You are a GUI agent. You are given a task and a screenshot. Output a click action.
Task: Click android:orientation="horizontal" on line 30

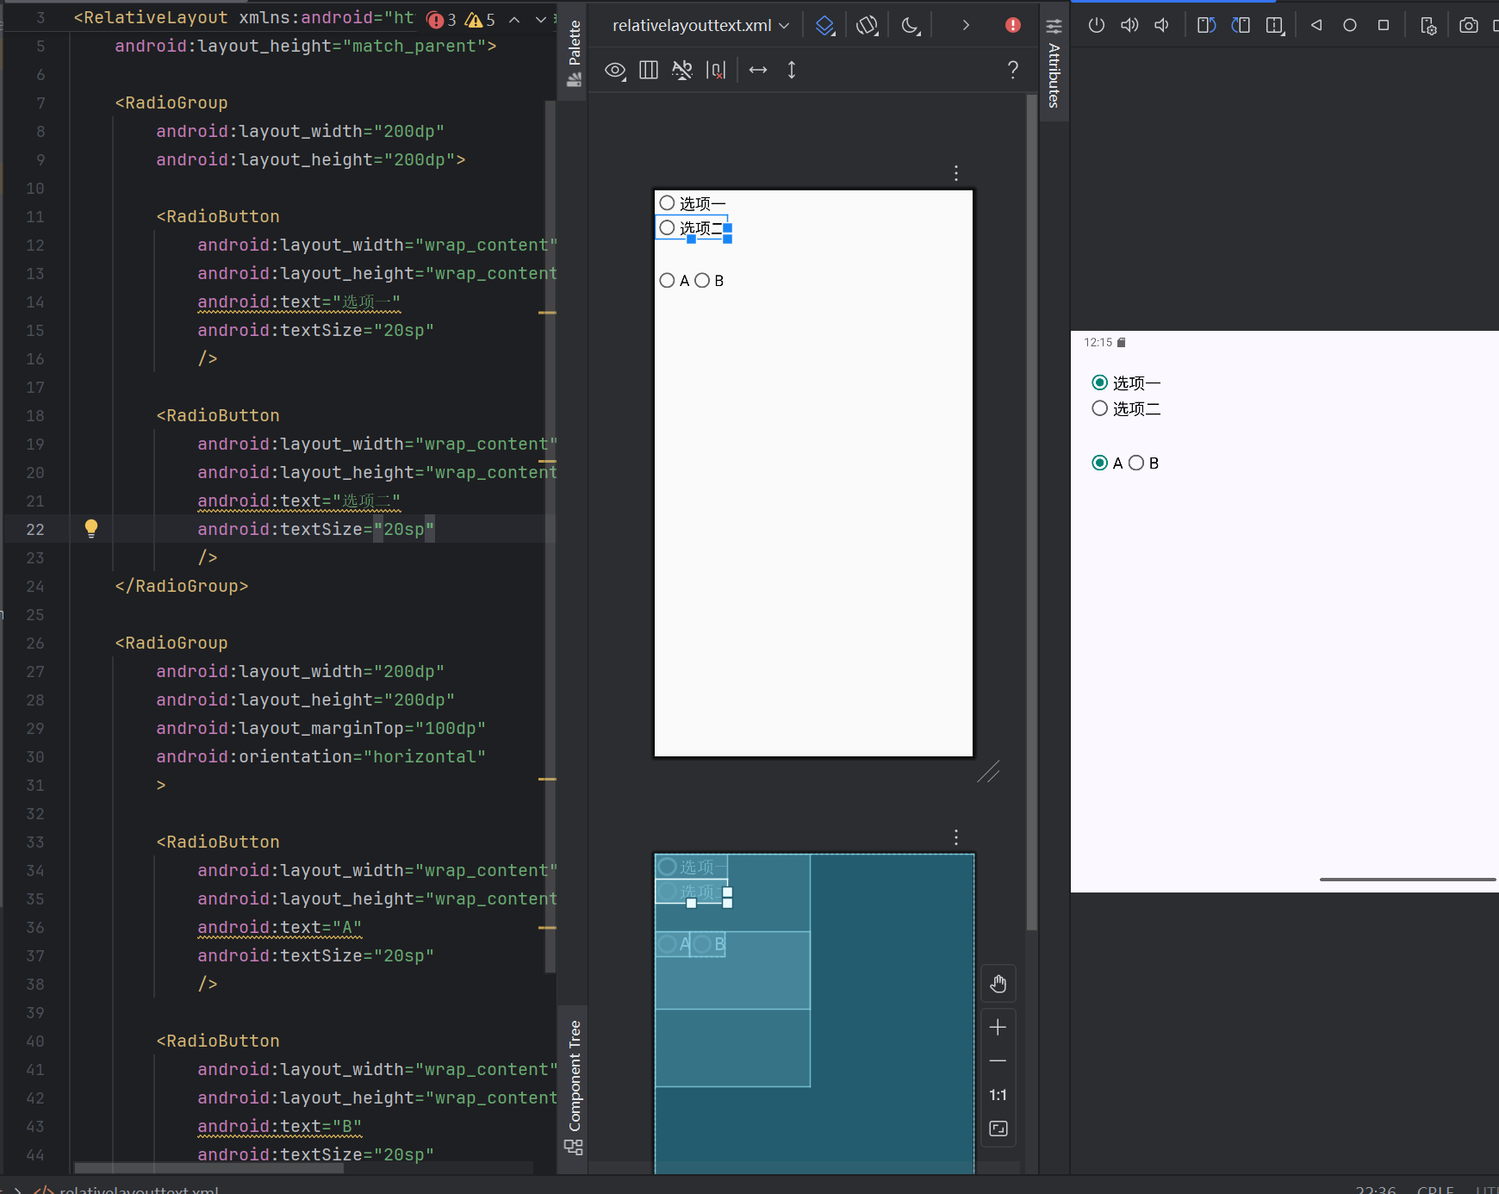[x=321, y=756]
